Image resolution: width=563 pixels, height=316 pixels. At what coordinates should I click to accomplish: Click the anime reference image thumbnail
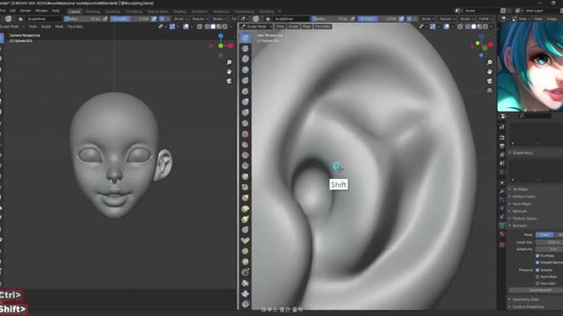tap(530, 67)
